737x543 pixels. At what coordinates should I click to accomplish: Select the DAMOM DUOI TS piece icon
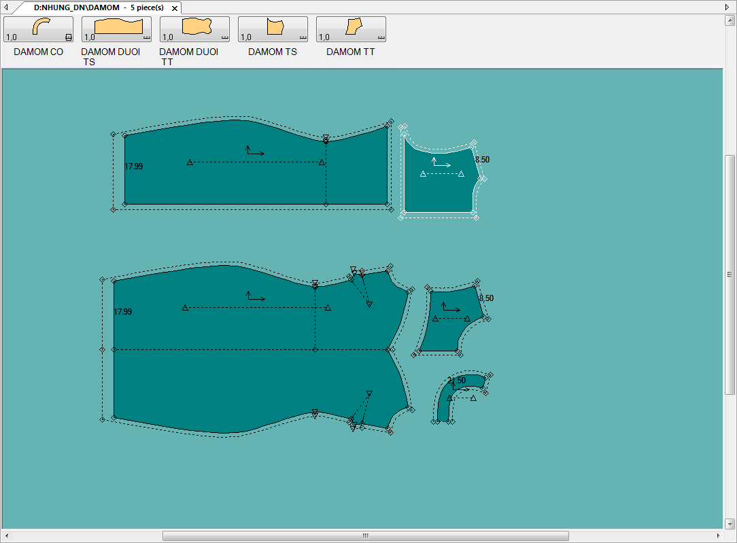[x=116, y=29]
